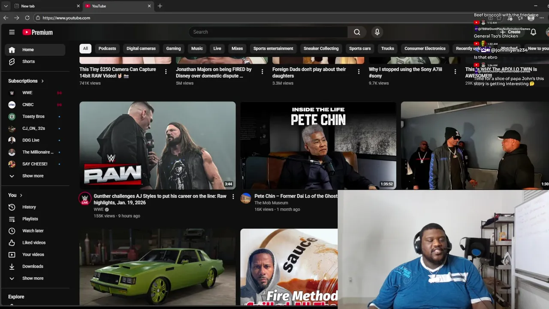This screenshot has height=309, width=549.
Task: Select the Podcasts filter chip
Action: pyautogui.click(x=107, y=48)
